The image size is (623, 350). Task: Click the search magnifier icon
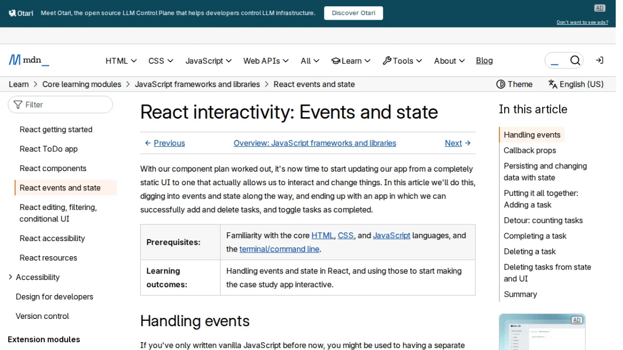[575, 61]
